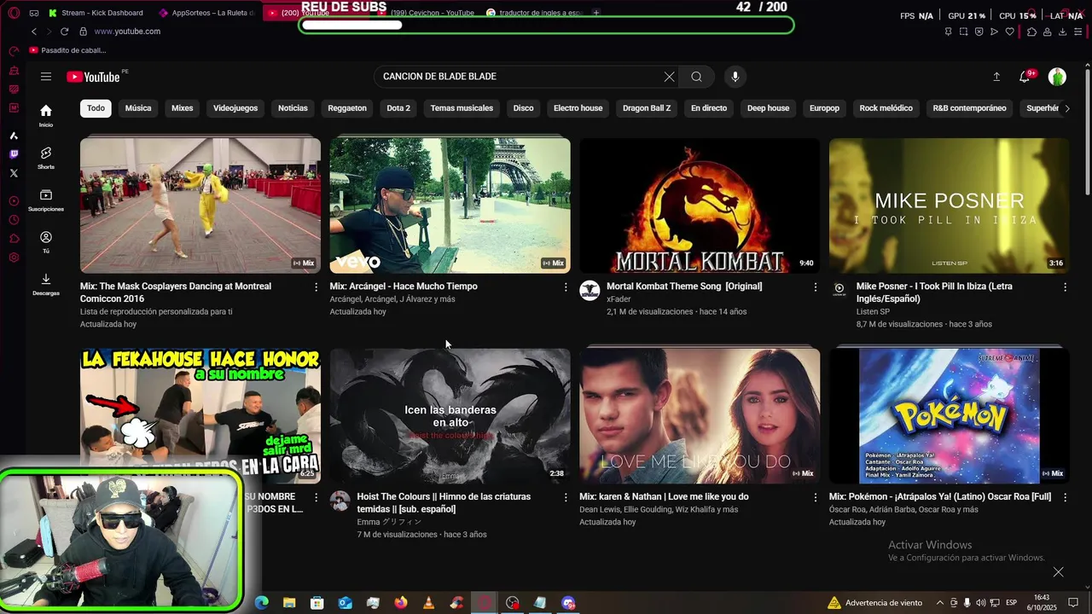Clear the search box with X icon
This screenshot has width=1092, height=614.
pos(670,77)
